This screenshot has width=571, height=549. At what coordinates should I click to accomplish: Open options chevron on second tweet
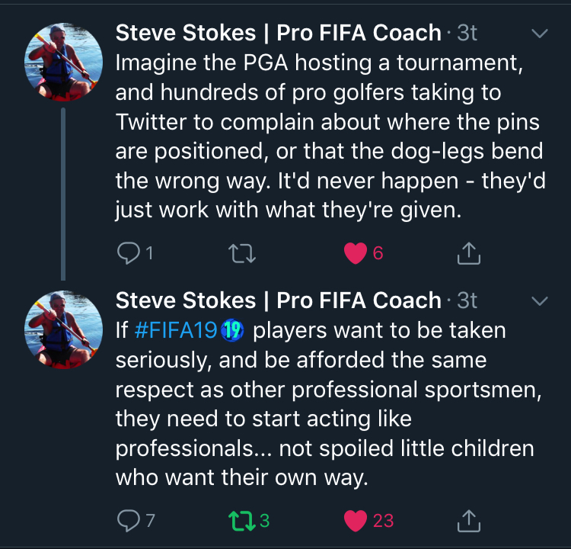coord(539,301)
